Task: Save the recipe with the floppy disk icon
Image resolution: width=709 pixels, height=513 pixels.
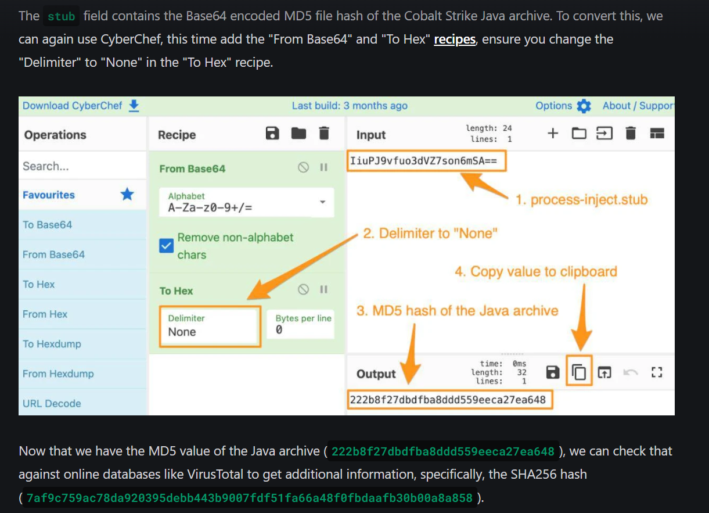Action: click(x=272, y=134)
